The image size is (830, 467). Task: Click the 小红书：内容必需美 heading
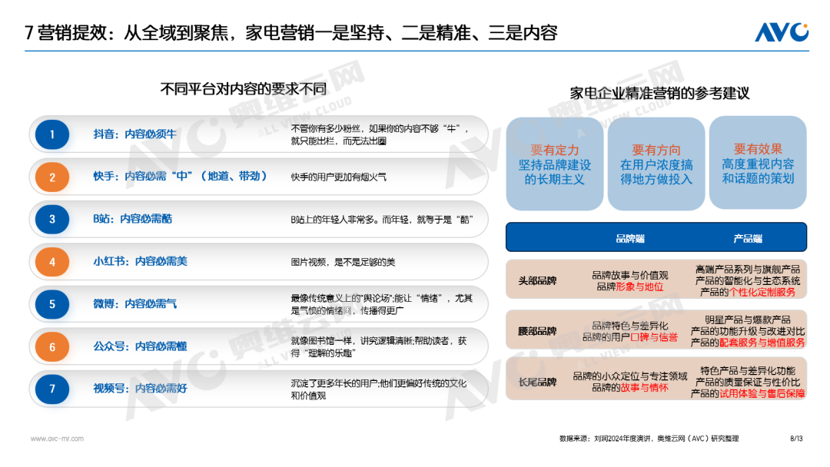pos(140,262)
